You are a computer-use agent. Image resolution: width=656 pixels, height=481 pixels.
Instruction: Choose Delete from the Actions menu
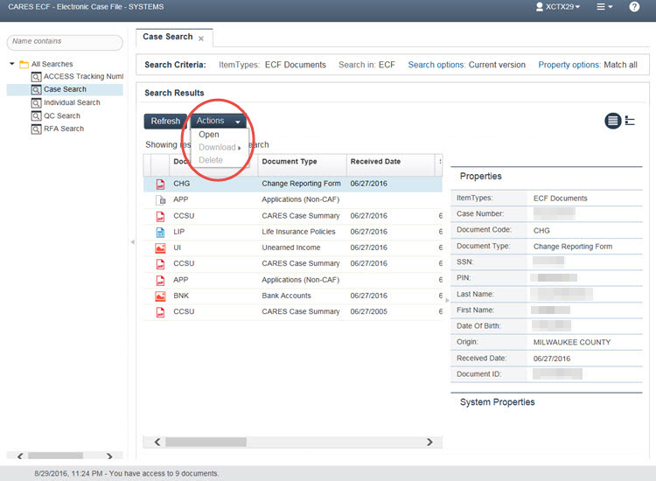pyautogui.click(x=211, y=160)
